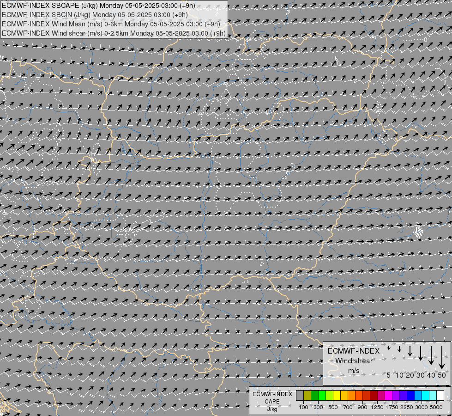Screen dimensions: 452x416
Task: Click the 1250 value on CAPE scale
Action: pyautogui.click(x=377, y=407)
